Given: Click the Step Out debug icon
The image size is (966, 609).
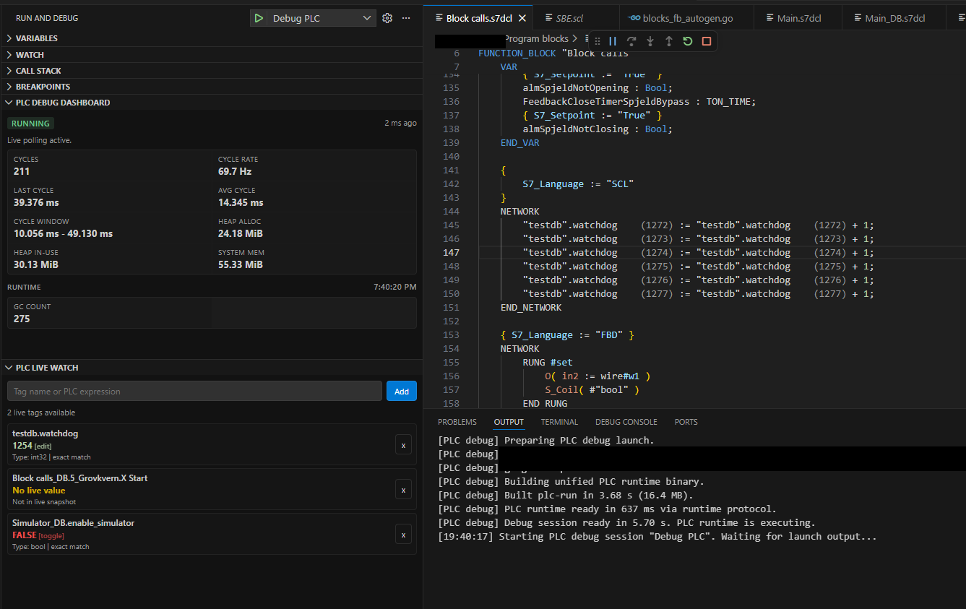Looking at the screenshot, I should pos(669,41).
